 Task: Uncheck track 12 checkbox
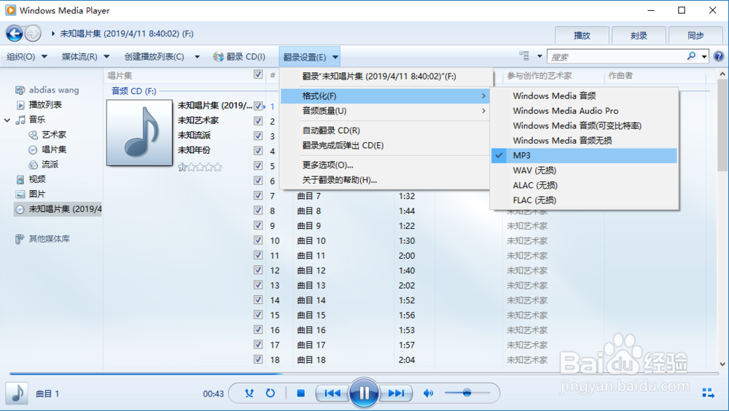258,270
